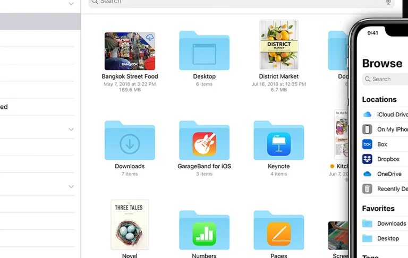
Task: Click the 9:41 clock on iPhone
Action: tap(372, 33)
